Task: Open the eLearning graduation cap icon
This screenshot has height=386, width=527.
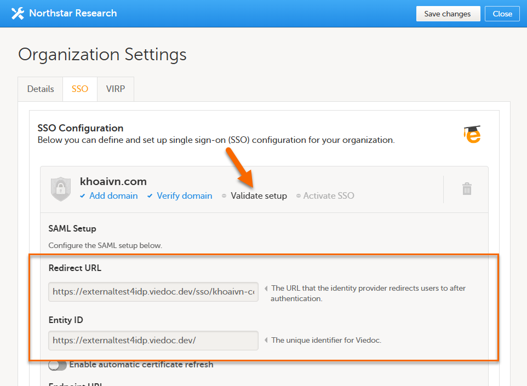Action: point(472,134)
